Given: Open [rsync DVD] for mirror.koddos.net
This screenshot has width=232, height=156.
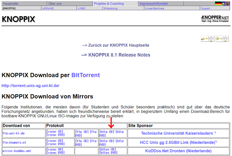Looking at the screenshot, I should point(55,152).
